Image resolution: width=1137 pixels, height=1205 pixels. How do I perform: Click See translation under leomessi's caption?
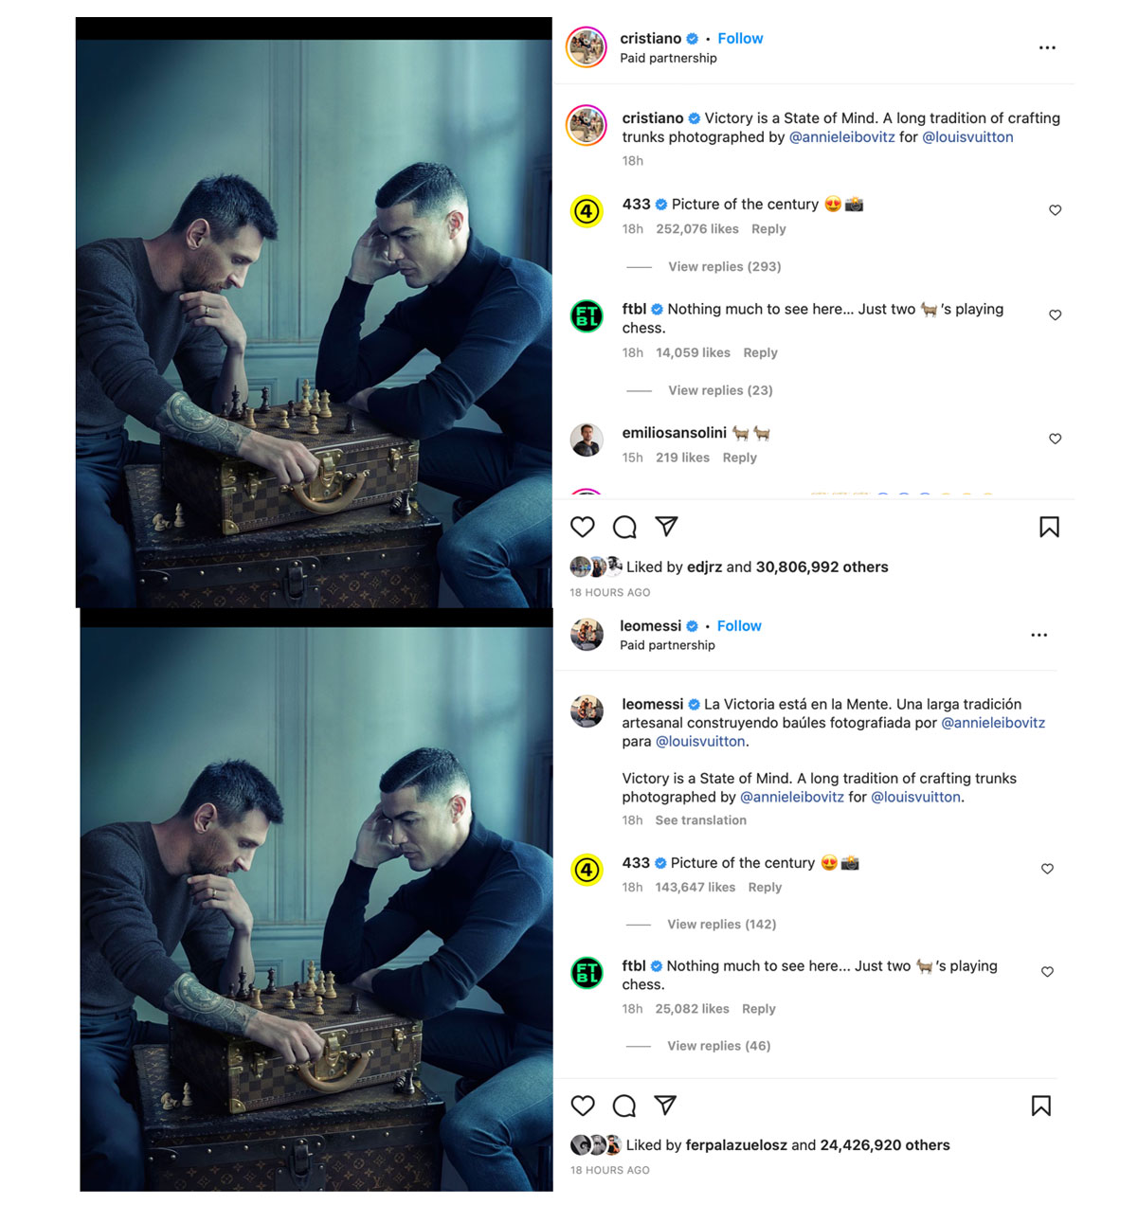(x=700, y=820)
